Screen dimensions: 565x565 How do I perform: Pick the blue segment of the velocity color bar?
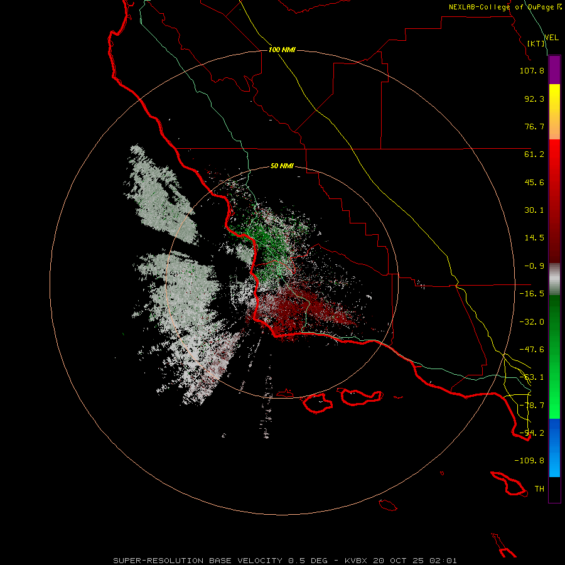(x=554, y=448)
